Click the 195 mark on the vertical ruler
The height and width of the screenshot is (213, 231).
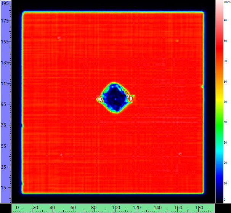pos(5,3)
